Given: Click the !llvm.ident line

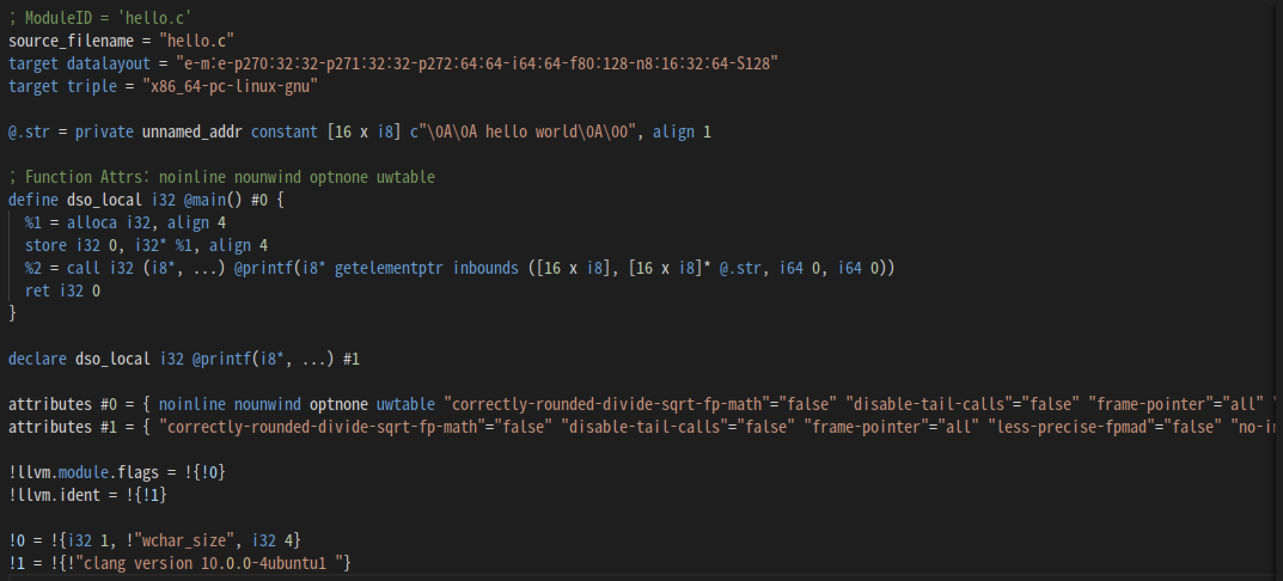Looking at the screenshot, I should (88, 495).
